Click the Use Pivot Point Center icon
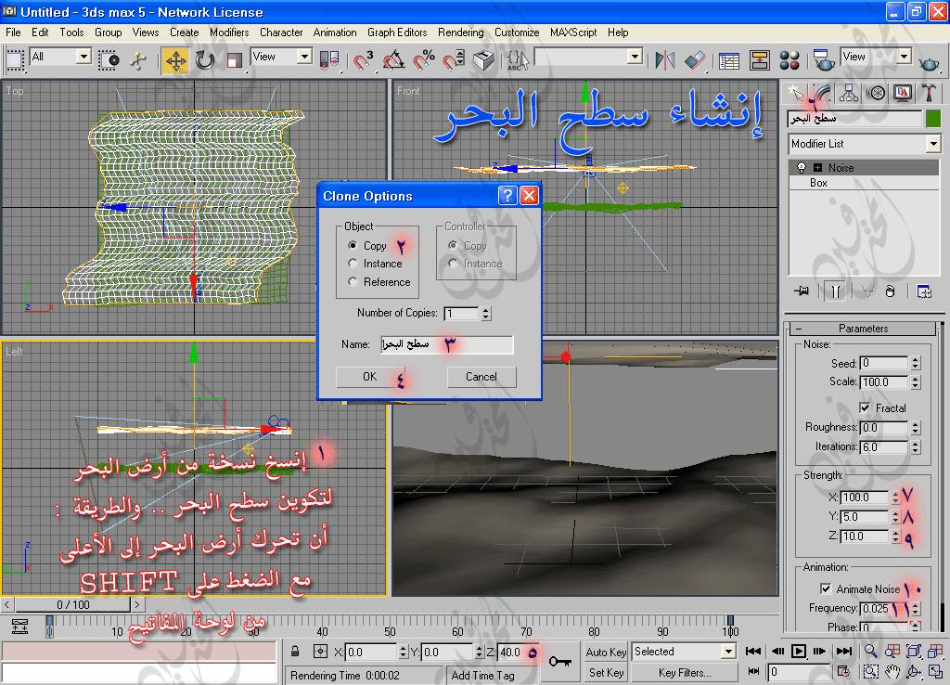The height and width of the screenshot is (685, 950). [x=329, y=59]
